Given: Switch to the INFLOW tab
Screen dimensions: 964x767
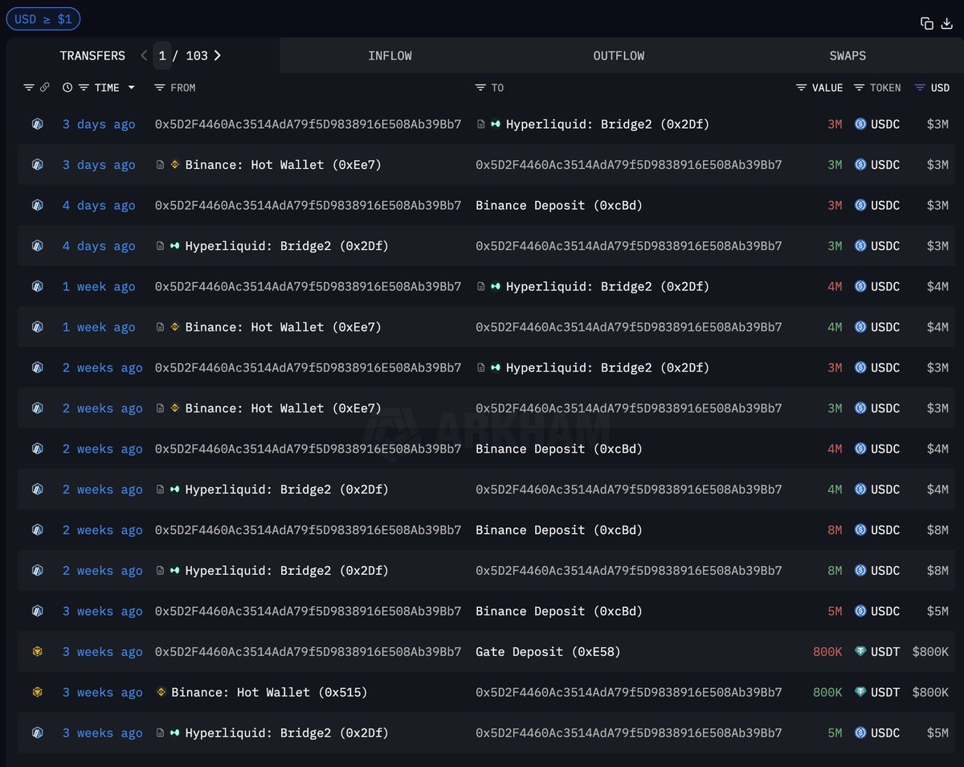Looking at the screenshot, I should click(x=390, y=55).
